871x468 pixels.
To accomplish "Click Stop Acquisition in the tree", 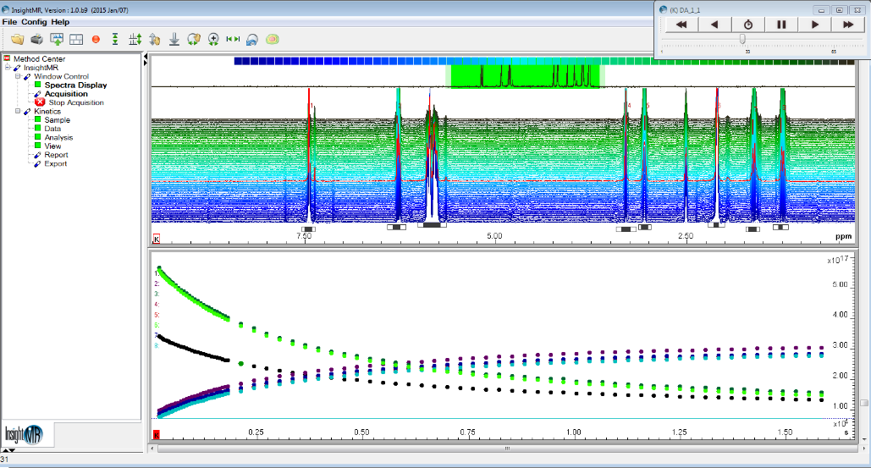I will pos(76,102).
